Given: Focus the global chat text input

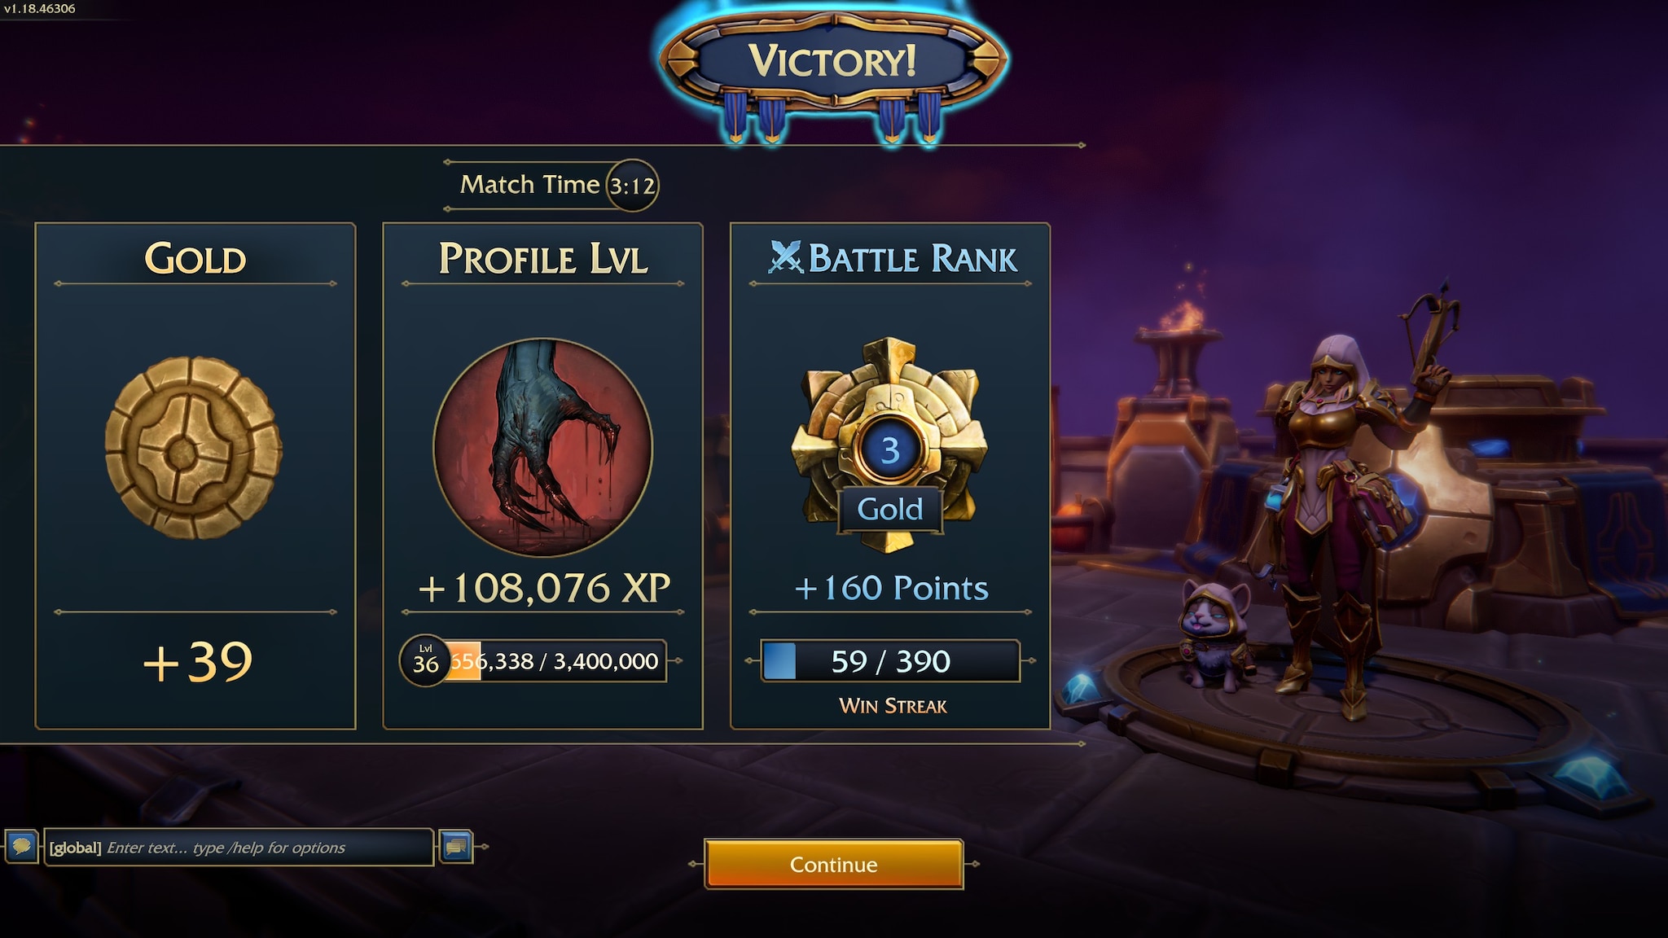Looking at the screenshot, I should coord(239,848).
